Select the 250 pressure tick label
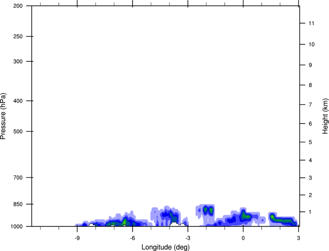 pos(18,36)
